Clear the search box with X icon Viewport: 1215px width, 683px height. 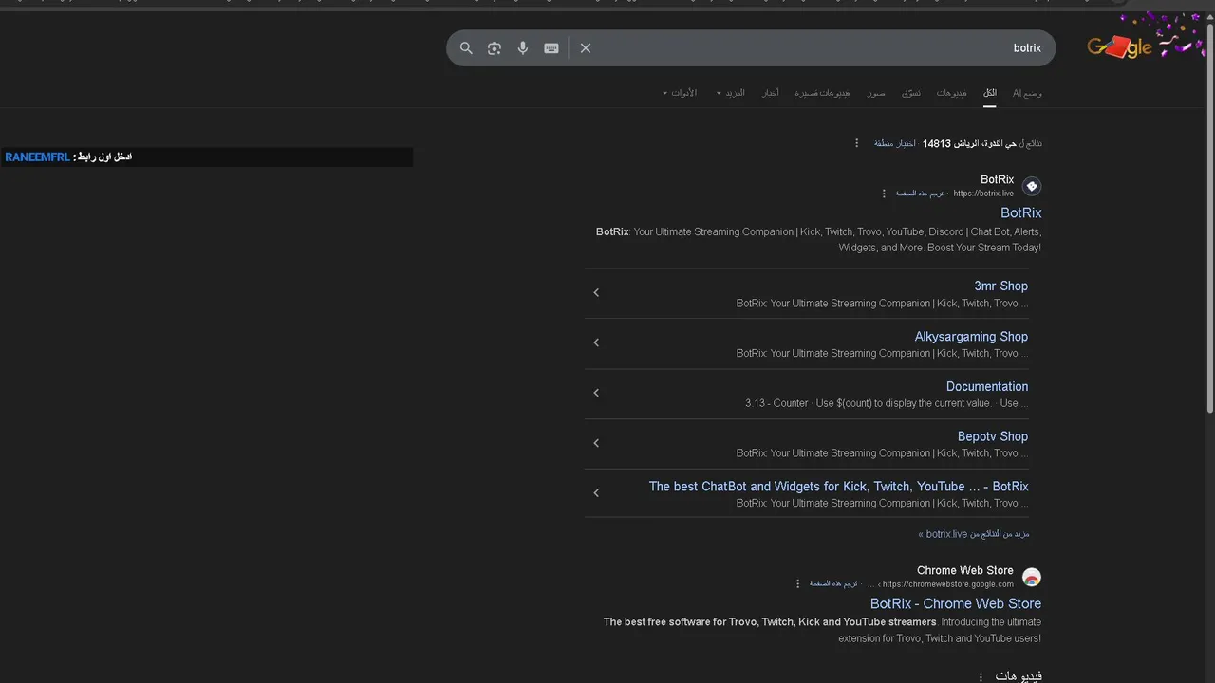tap(586, 48)
